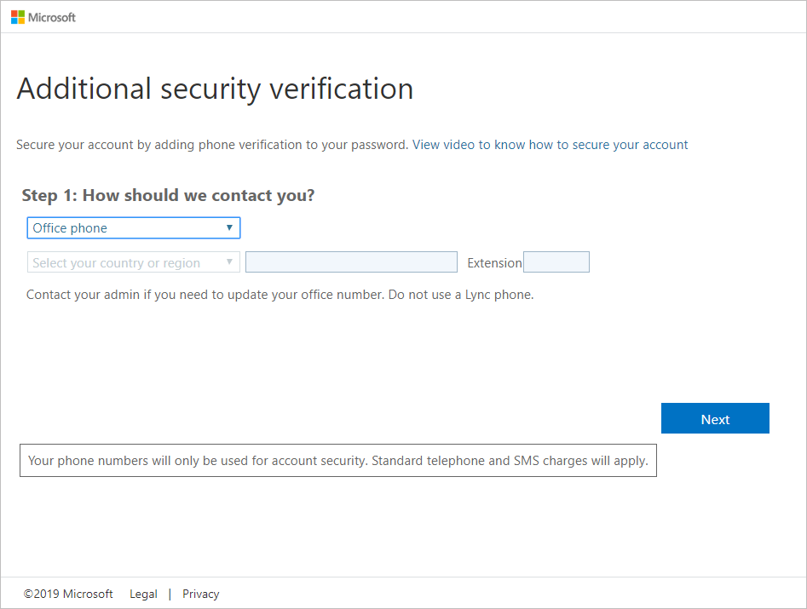Click the Contact your admin note
This screenshot has height=609, width=807.
tap(280, 296)
